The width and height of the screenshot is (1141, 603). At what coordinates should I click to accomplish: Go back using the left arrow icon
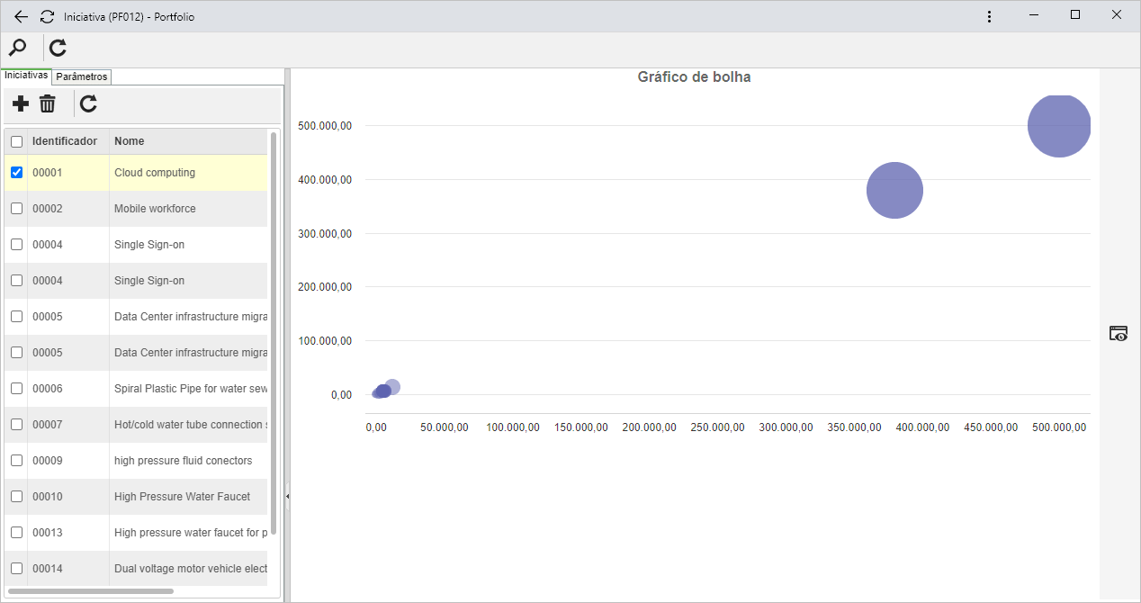(21, 17)
